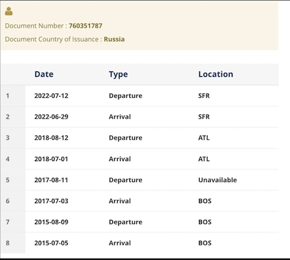Click the Departure type in row 7

coord(125,222)
